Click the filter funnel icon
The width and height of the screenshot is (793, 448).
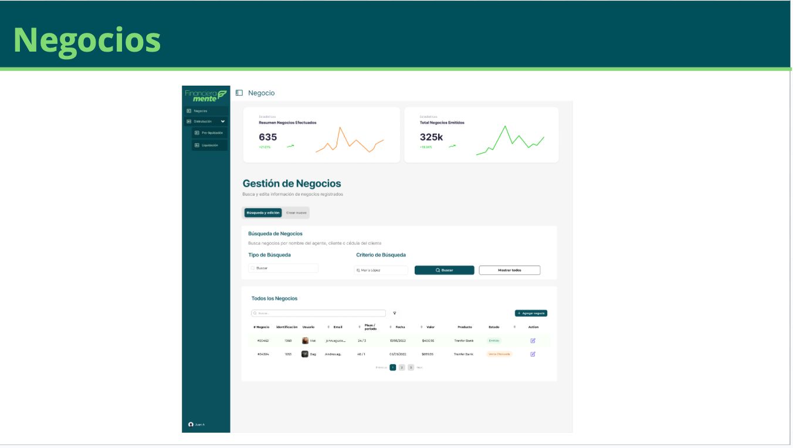395,313
